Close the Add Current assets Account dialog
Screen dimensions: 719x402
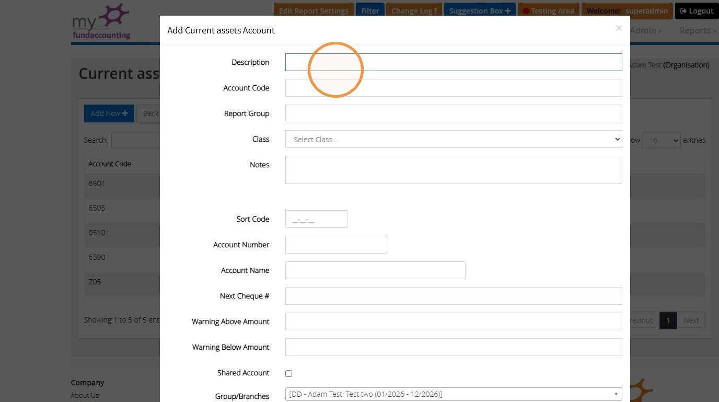(619, 28)
